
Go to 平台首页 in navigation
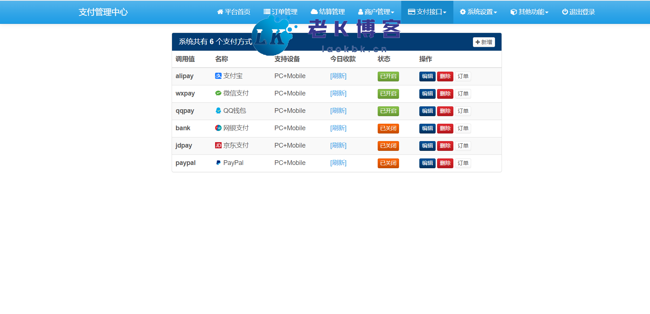234,12
